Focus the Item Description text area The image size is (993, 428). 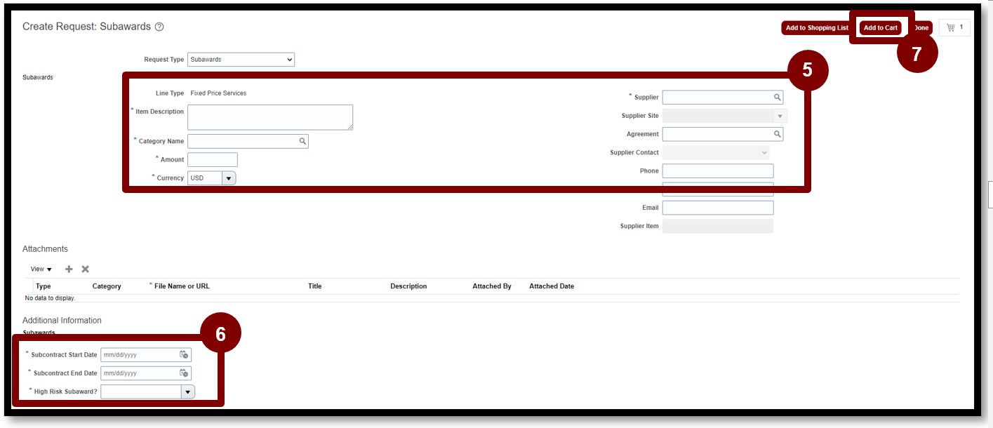pyautogui.click(x=270, y=117)
